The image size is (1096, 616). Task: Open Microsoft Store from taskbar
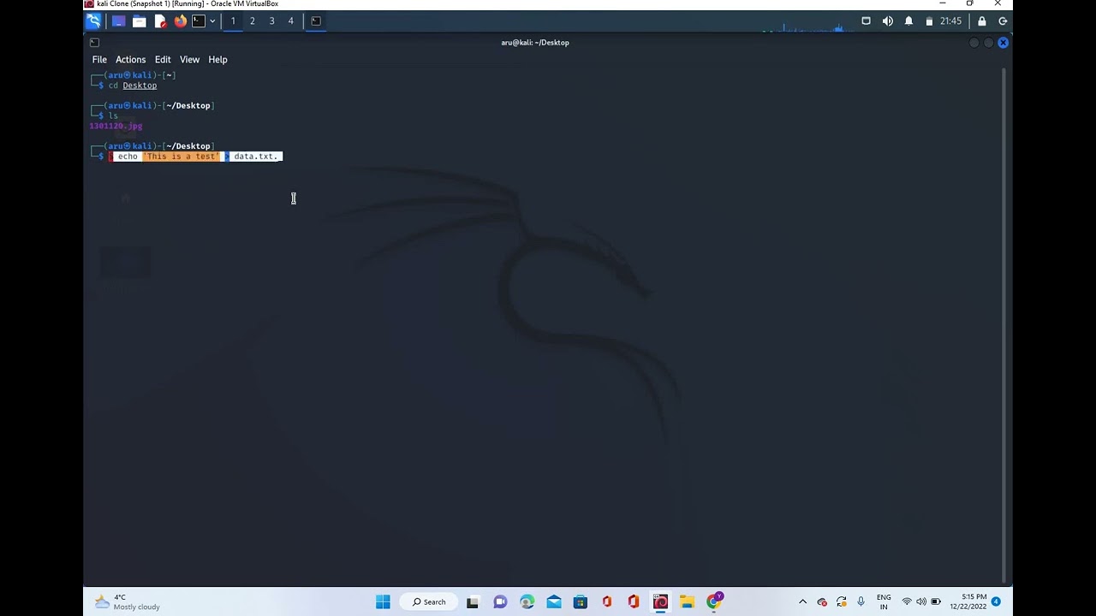point(580,601)
